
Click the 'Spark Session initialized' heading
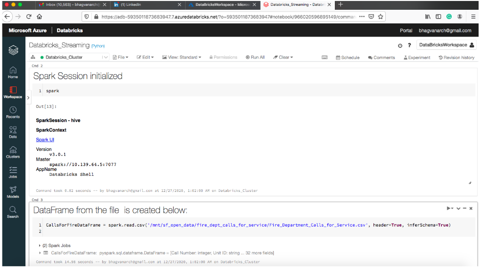coord(78,76)
